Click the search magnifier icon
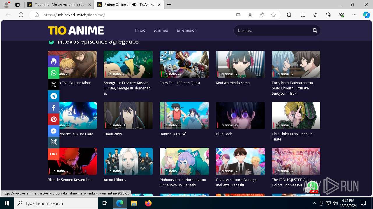This screenshot has width=373, height=209. [x=315, y=30]
